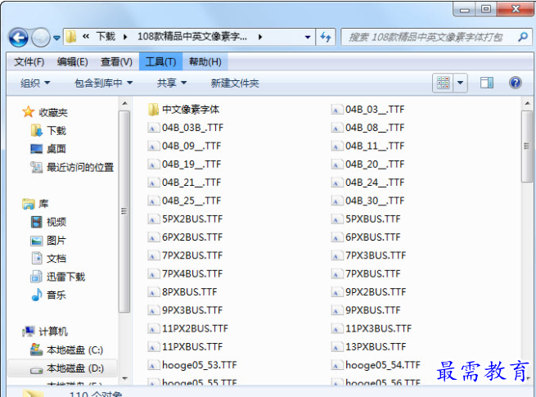Select font file icon of 04B_03B_.TTF
This screenshot has width=536, height=397.
(x=154, y=128)
